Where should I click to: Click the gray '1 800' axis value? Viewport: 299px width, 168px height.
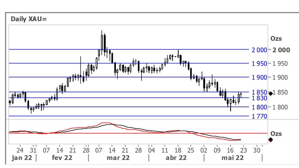tap(280, 107)
